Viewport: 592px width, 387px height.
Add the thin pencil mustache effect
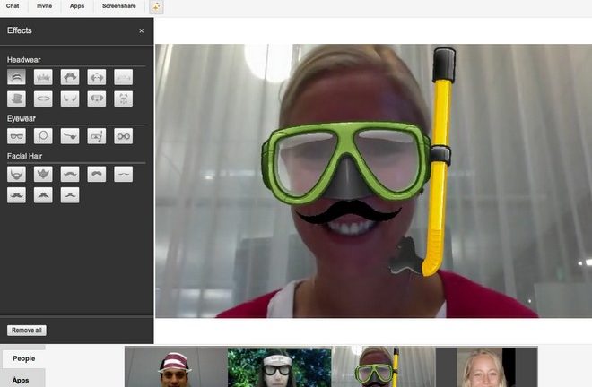(x=124, y=174)
